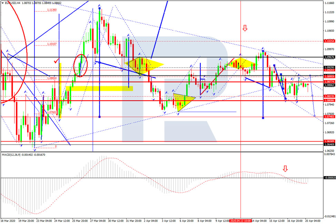Click the chart menu triangle beside EURUSD,H4
This screenshot has height=224, width=336.
coord(2,3)
